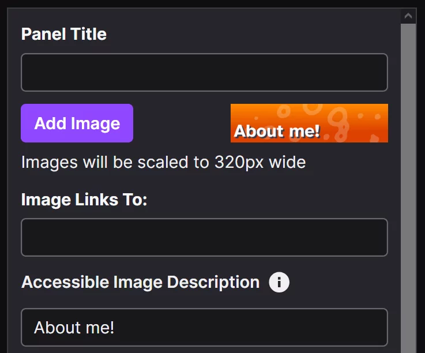Image resolution: width=425 pixels, height=353 pixels.
Task: Click the description field containing 'About me!'
Action: pos(204,328)
